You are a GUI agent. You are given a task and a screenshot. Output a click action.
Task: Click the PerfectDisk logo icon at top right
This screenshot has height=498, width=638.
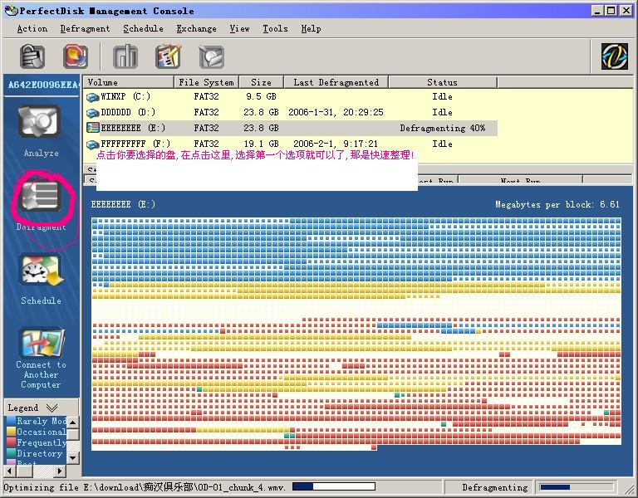[x=614, y=56]
